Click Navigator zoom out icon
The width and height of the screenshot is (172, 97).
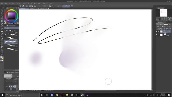click(x=163, y=18)
